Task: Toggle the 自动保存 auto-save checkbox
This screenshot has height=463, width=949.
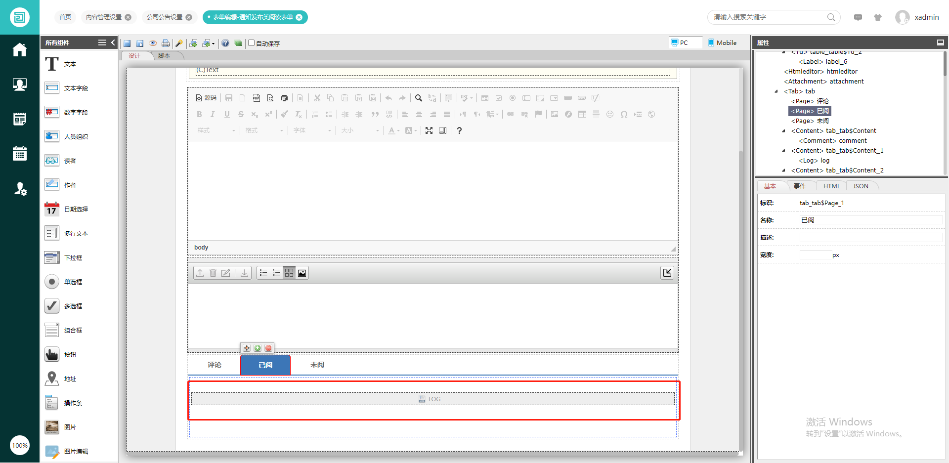Action: coord(251,43)
